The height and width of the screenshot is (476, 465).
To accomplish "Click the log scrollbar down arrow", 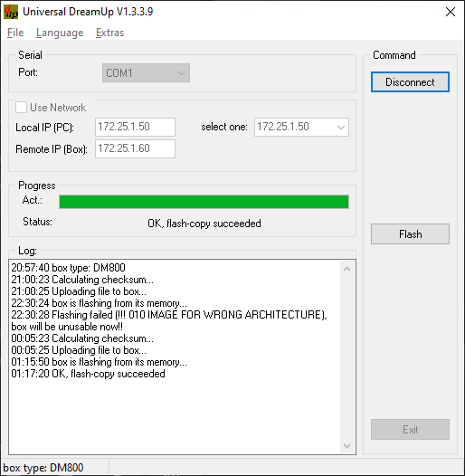I will click(x=346, y=445).
